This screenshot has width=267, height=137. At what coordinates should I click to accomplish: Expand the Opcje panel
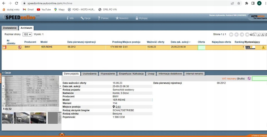[x=8, y=73]
